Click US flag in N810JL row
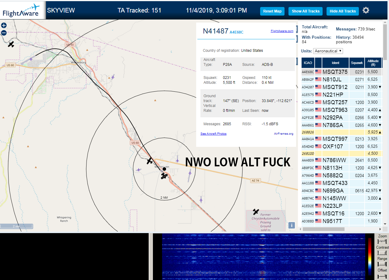Viewport: 389px width, 280px height. (318, 80)
